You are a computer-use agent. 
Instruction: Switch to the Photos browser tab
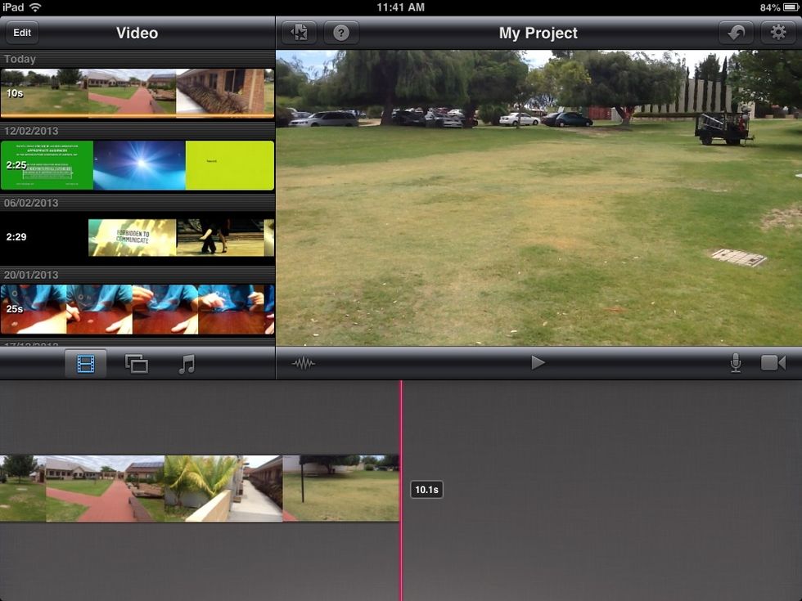[x=137, y=364]
